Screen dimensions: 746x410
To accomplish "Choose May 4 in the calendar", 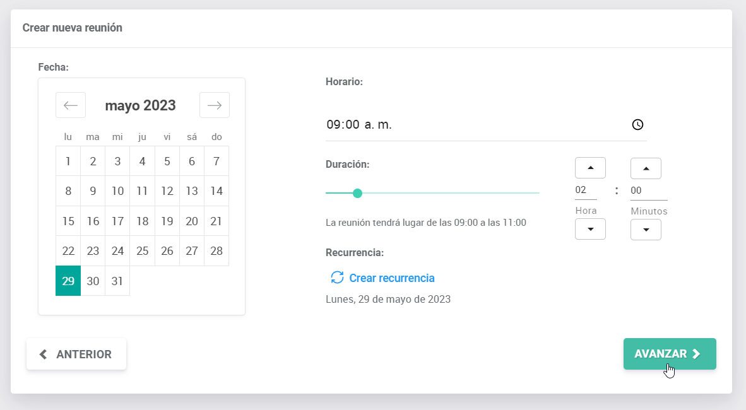I will click(x=142, y=161).
